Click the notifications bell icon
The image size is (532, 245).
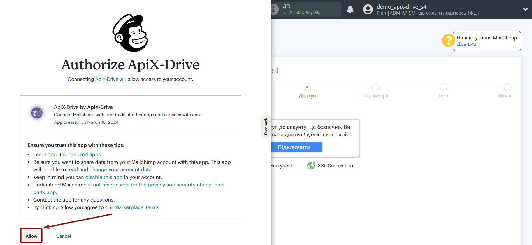tap(350, 10)
